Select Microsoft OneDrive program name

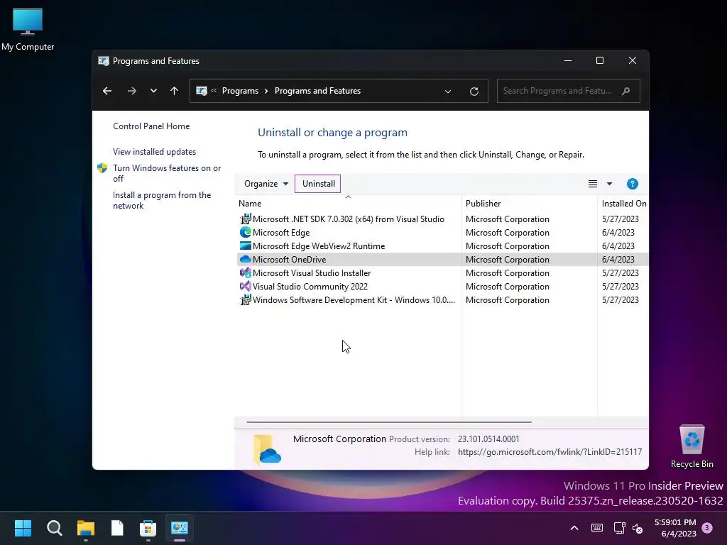point(290,259)
